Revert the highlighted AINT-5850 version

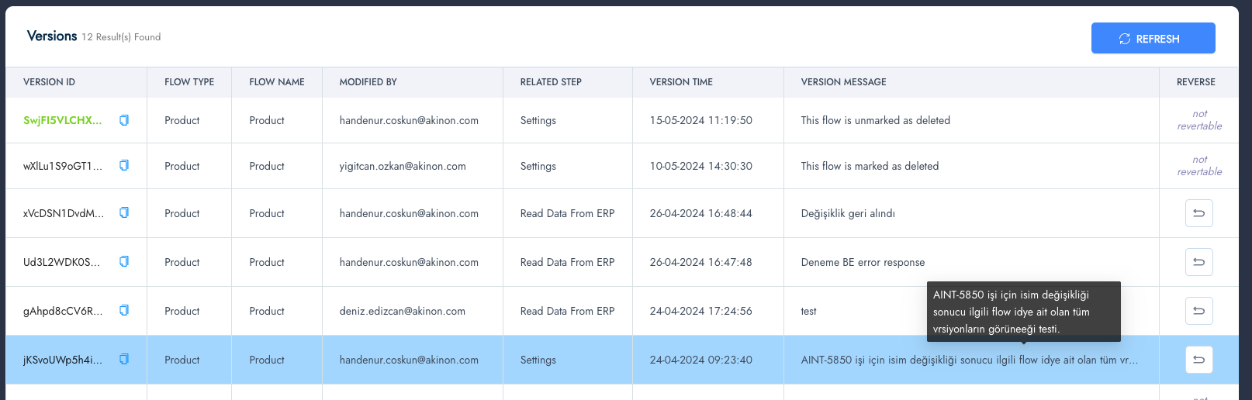coord(1198,360)
